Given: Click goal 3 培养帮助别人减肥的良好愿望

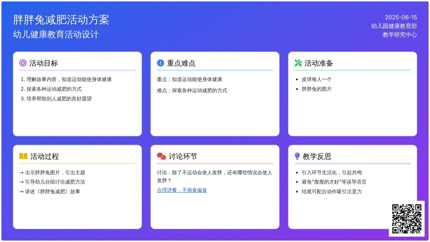Looking at the screenshot, I should click(59, 99).
